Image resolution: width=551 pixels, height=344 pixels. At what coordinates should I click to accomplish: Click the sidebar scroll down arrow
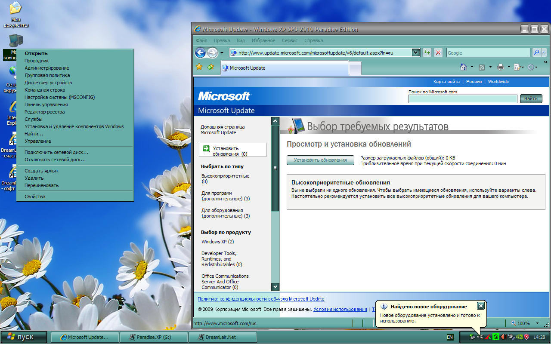pos(275,286)
